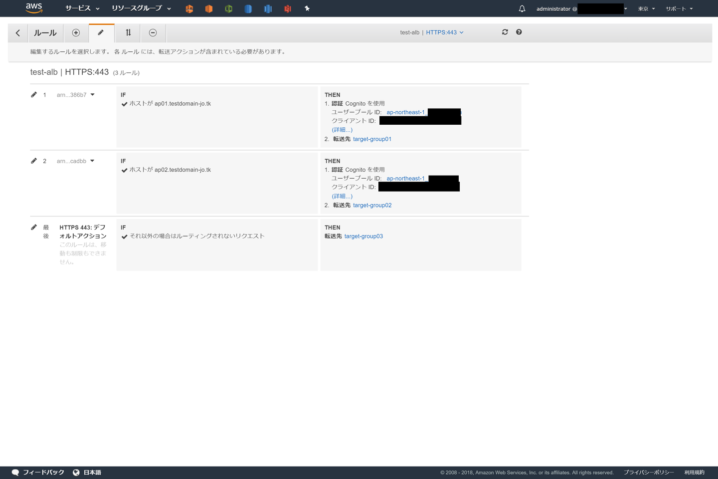The image size is (718, 479).
Task: Open the striped orange hexagon service shortcut
Action: (x=189, y=8)
